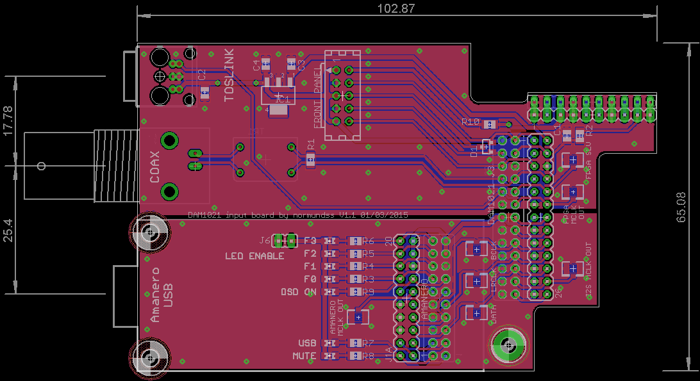The image size is (700, 381).
Task: Click the LED ENABLE label
Action: pos(254,256)
